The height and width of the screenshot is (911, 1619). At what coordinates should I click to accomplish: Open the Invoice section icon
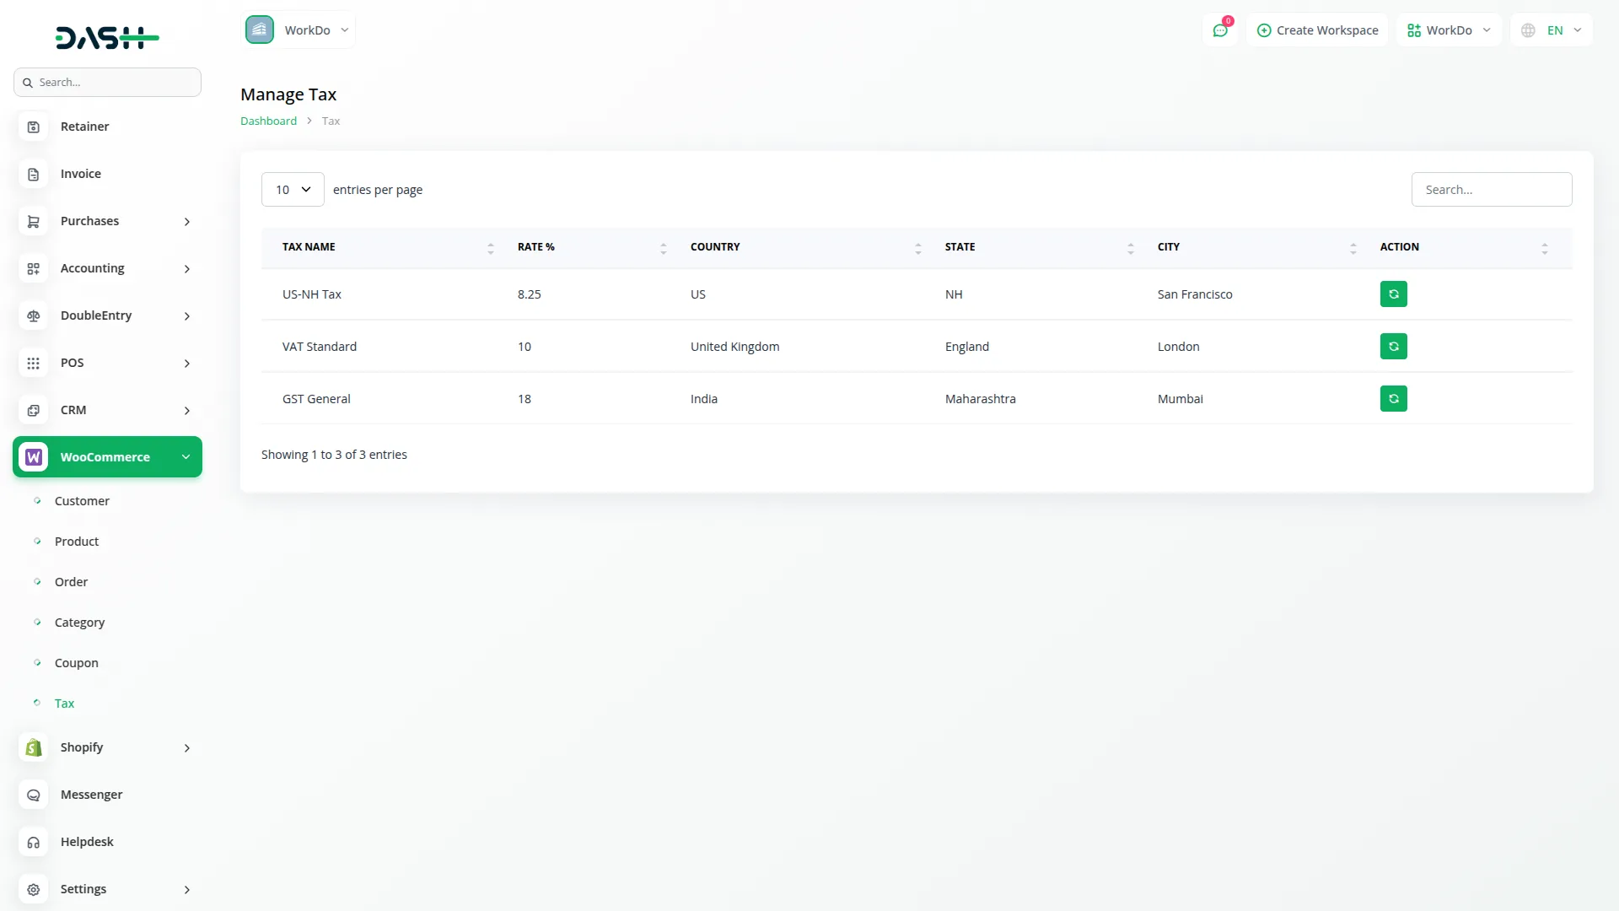click(33, 174)
